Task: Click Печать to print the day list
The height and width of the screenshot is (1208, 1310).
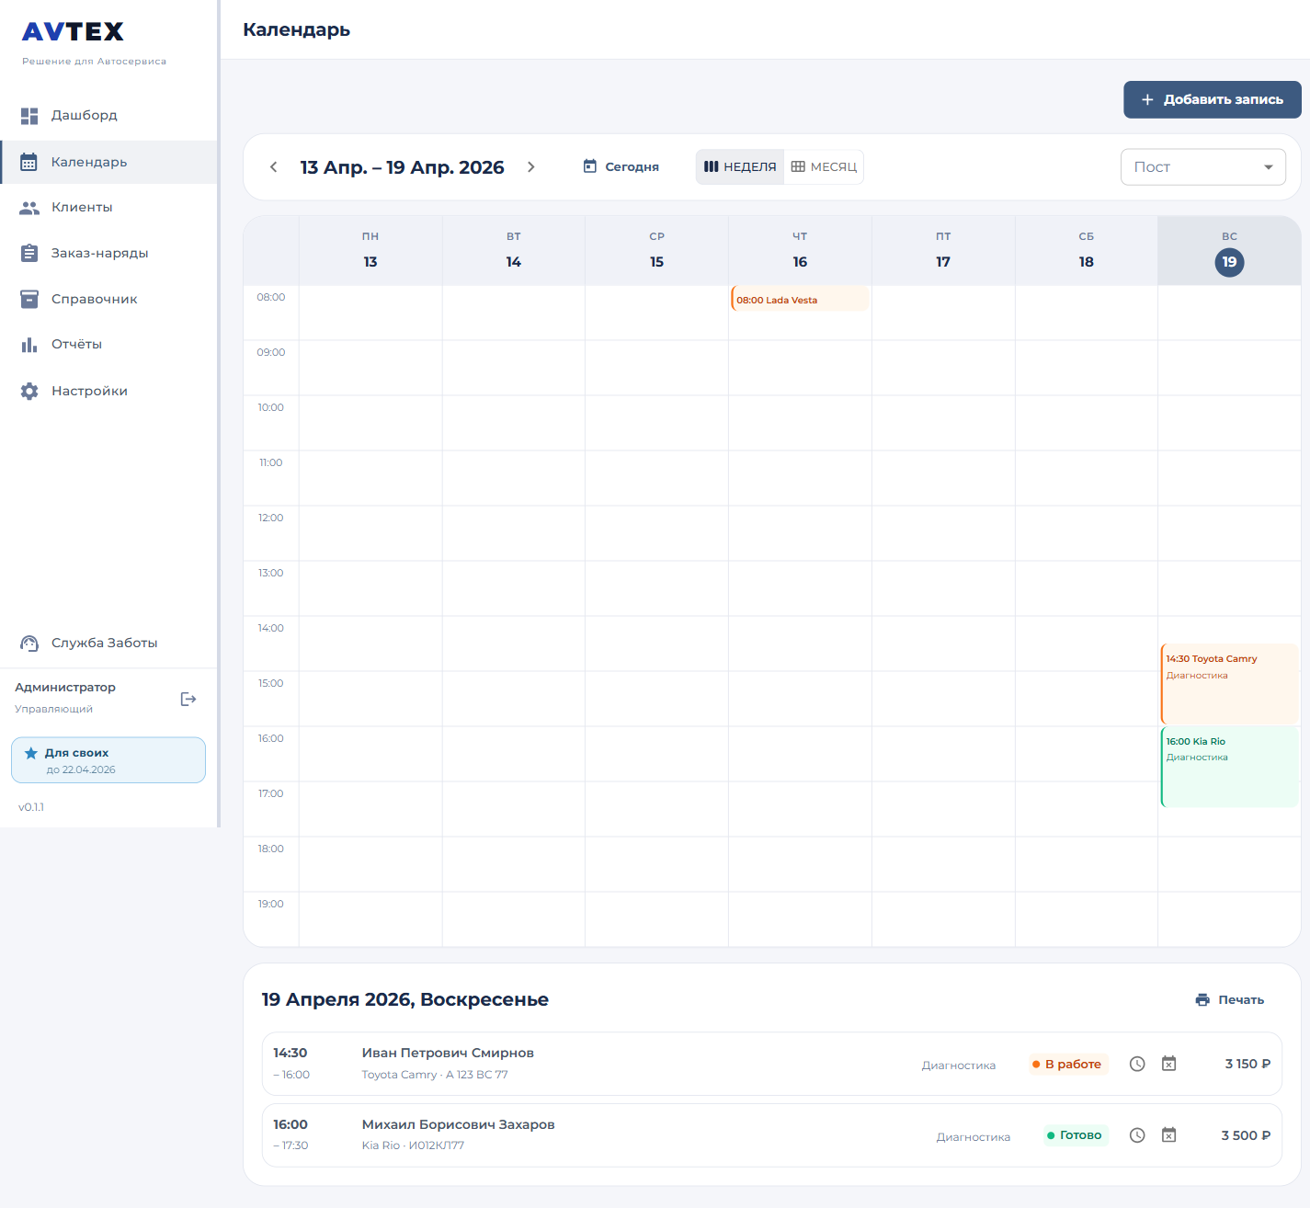Action: (x=1229, y=999)
